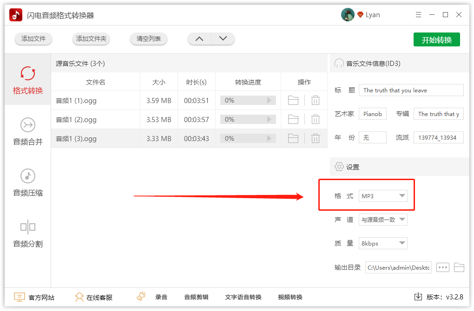The height and width of the screenshot is (311, 474).
Task: Open the 官方网站 official website link
Action: [x=34, y=298]
